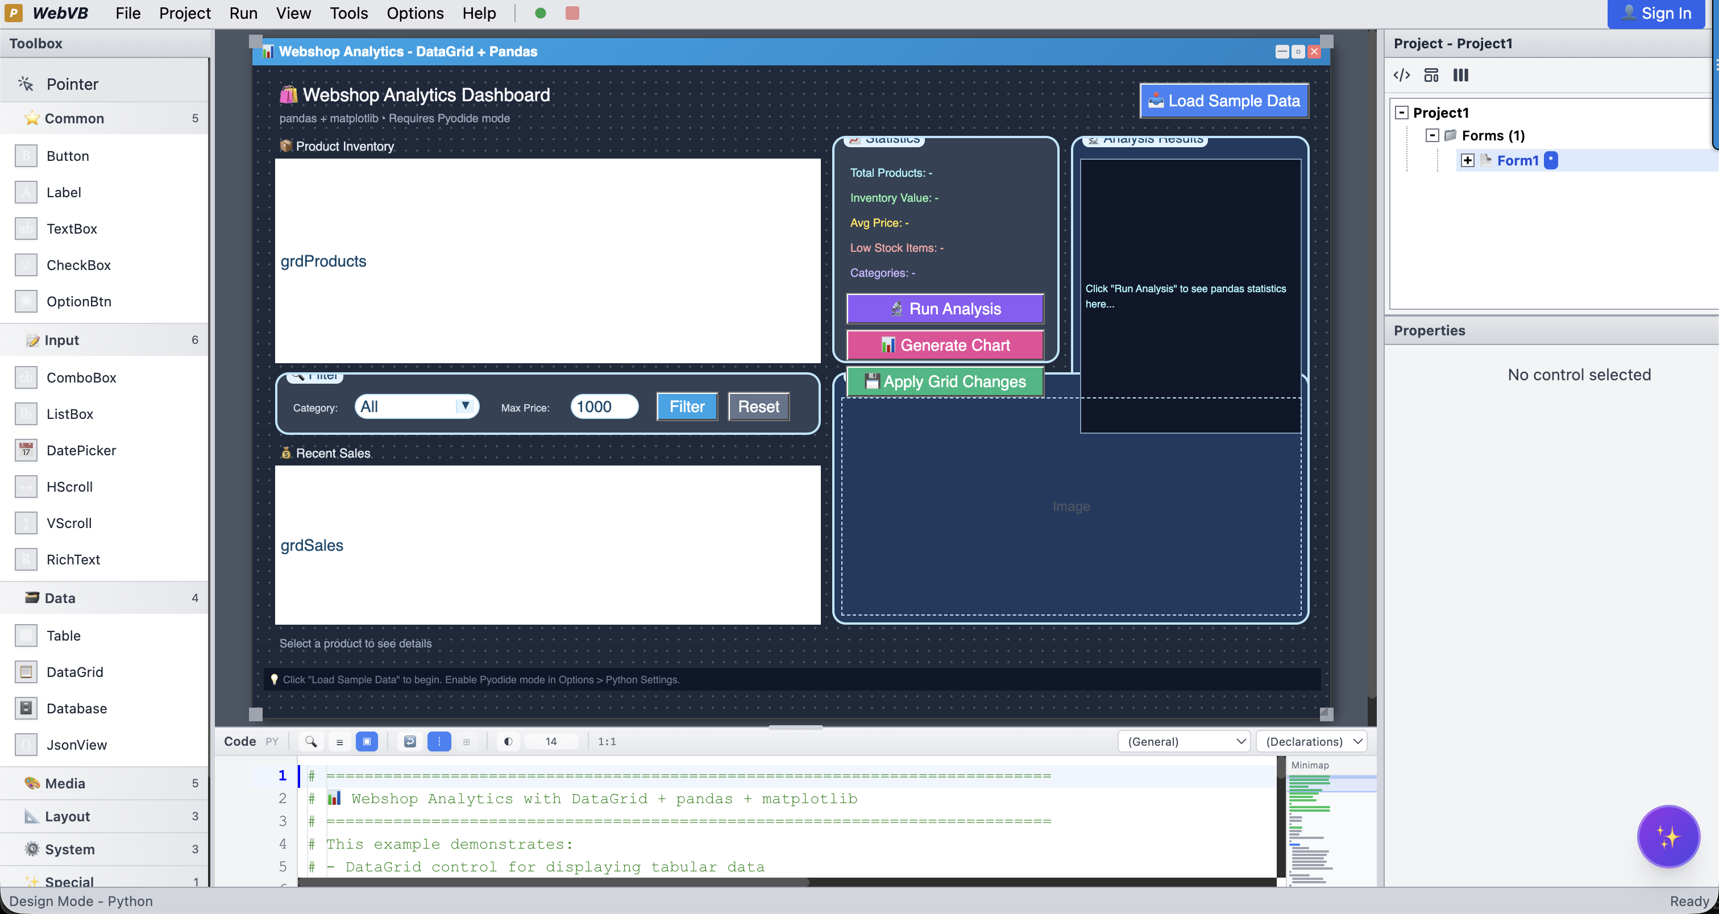Click the purple sparkle assistant button
The image size is (1719, 914).
[1668, 836]
